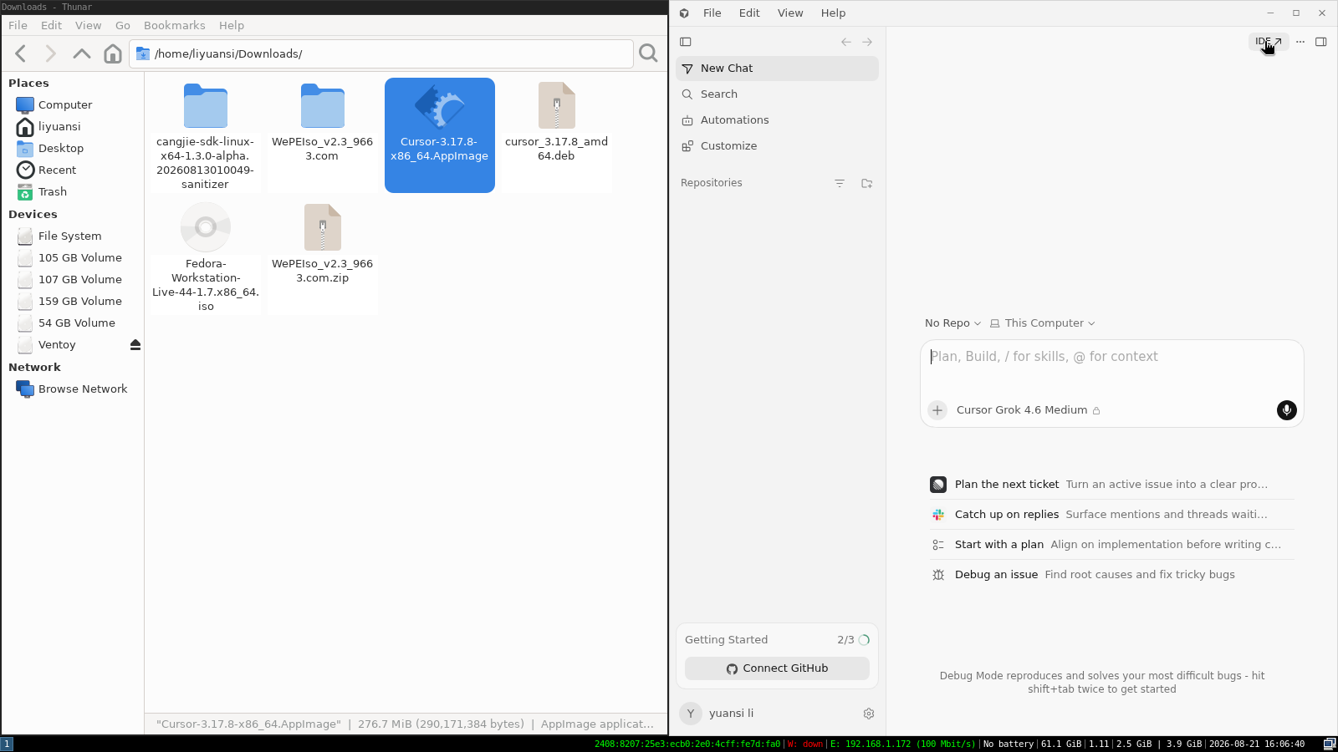The height and width of the screenshot is (752, 1338).
Task: Start voice input with microphone button
Action: pyautogui.click(x=1287, y=410)
